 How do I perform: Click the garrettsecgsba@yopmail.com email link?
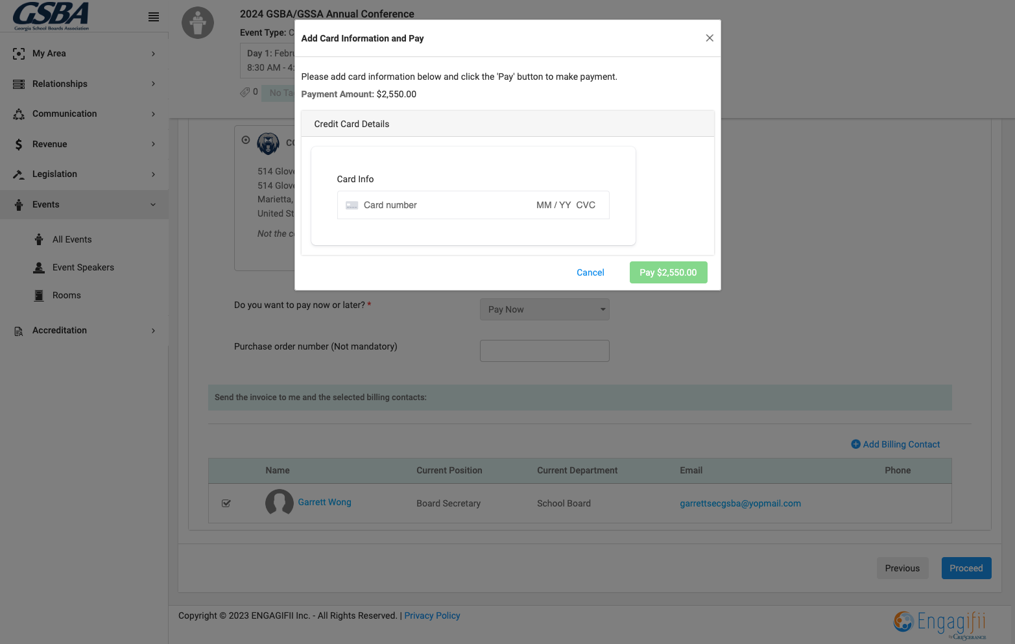click(x=740, y=503)
